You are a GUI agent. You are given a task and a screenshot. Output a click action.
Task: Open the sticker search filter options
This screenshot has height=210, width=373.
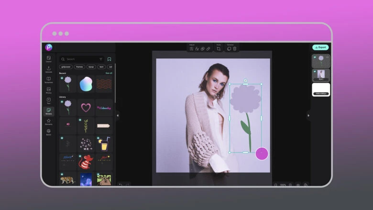(x=101, y=59)
